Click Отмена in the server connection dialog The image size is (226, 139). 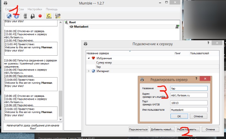(x=210, y=129)
